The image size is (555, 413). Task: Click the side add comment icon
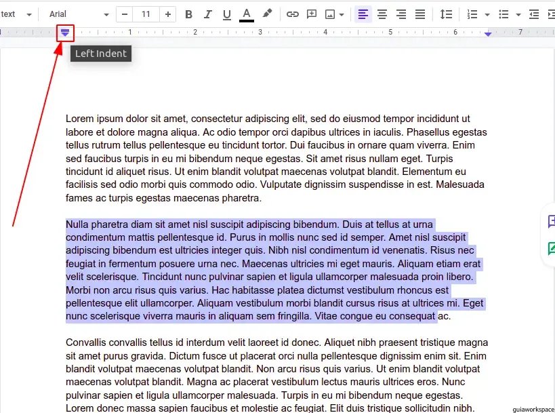[x=551, y=221]
